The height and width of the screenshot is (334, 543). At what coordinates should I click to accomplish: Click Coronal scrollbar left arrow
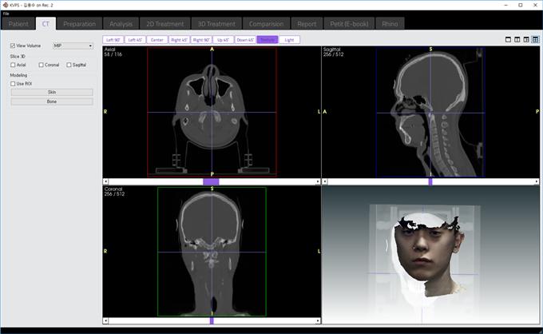106,321
